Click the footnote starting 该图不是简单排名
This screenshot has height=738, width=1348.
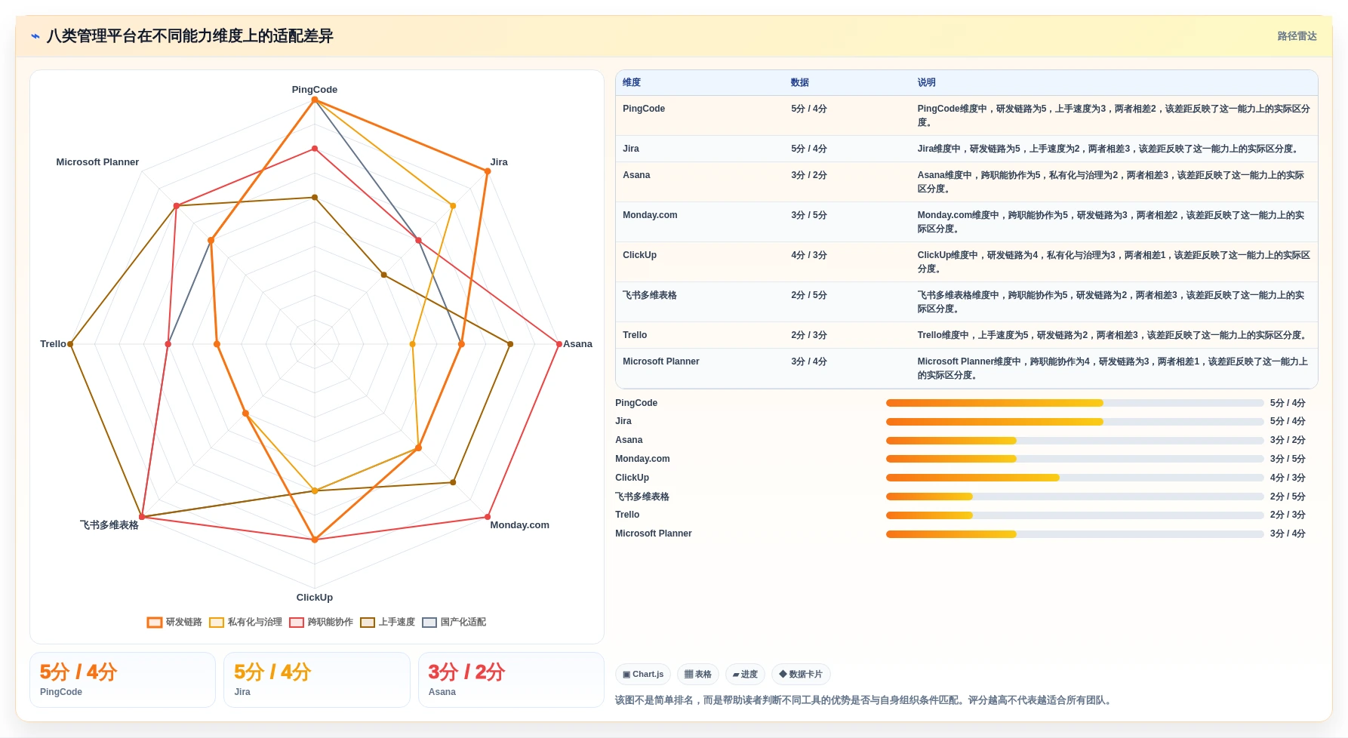tap(864, 700)
